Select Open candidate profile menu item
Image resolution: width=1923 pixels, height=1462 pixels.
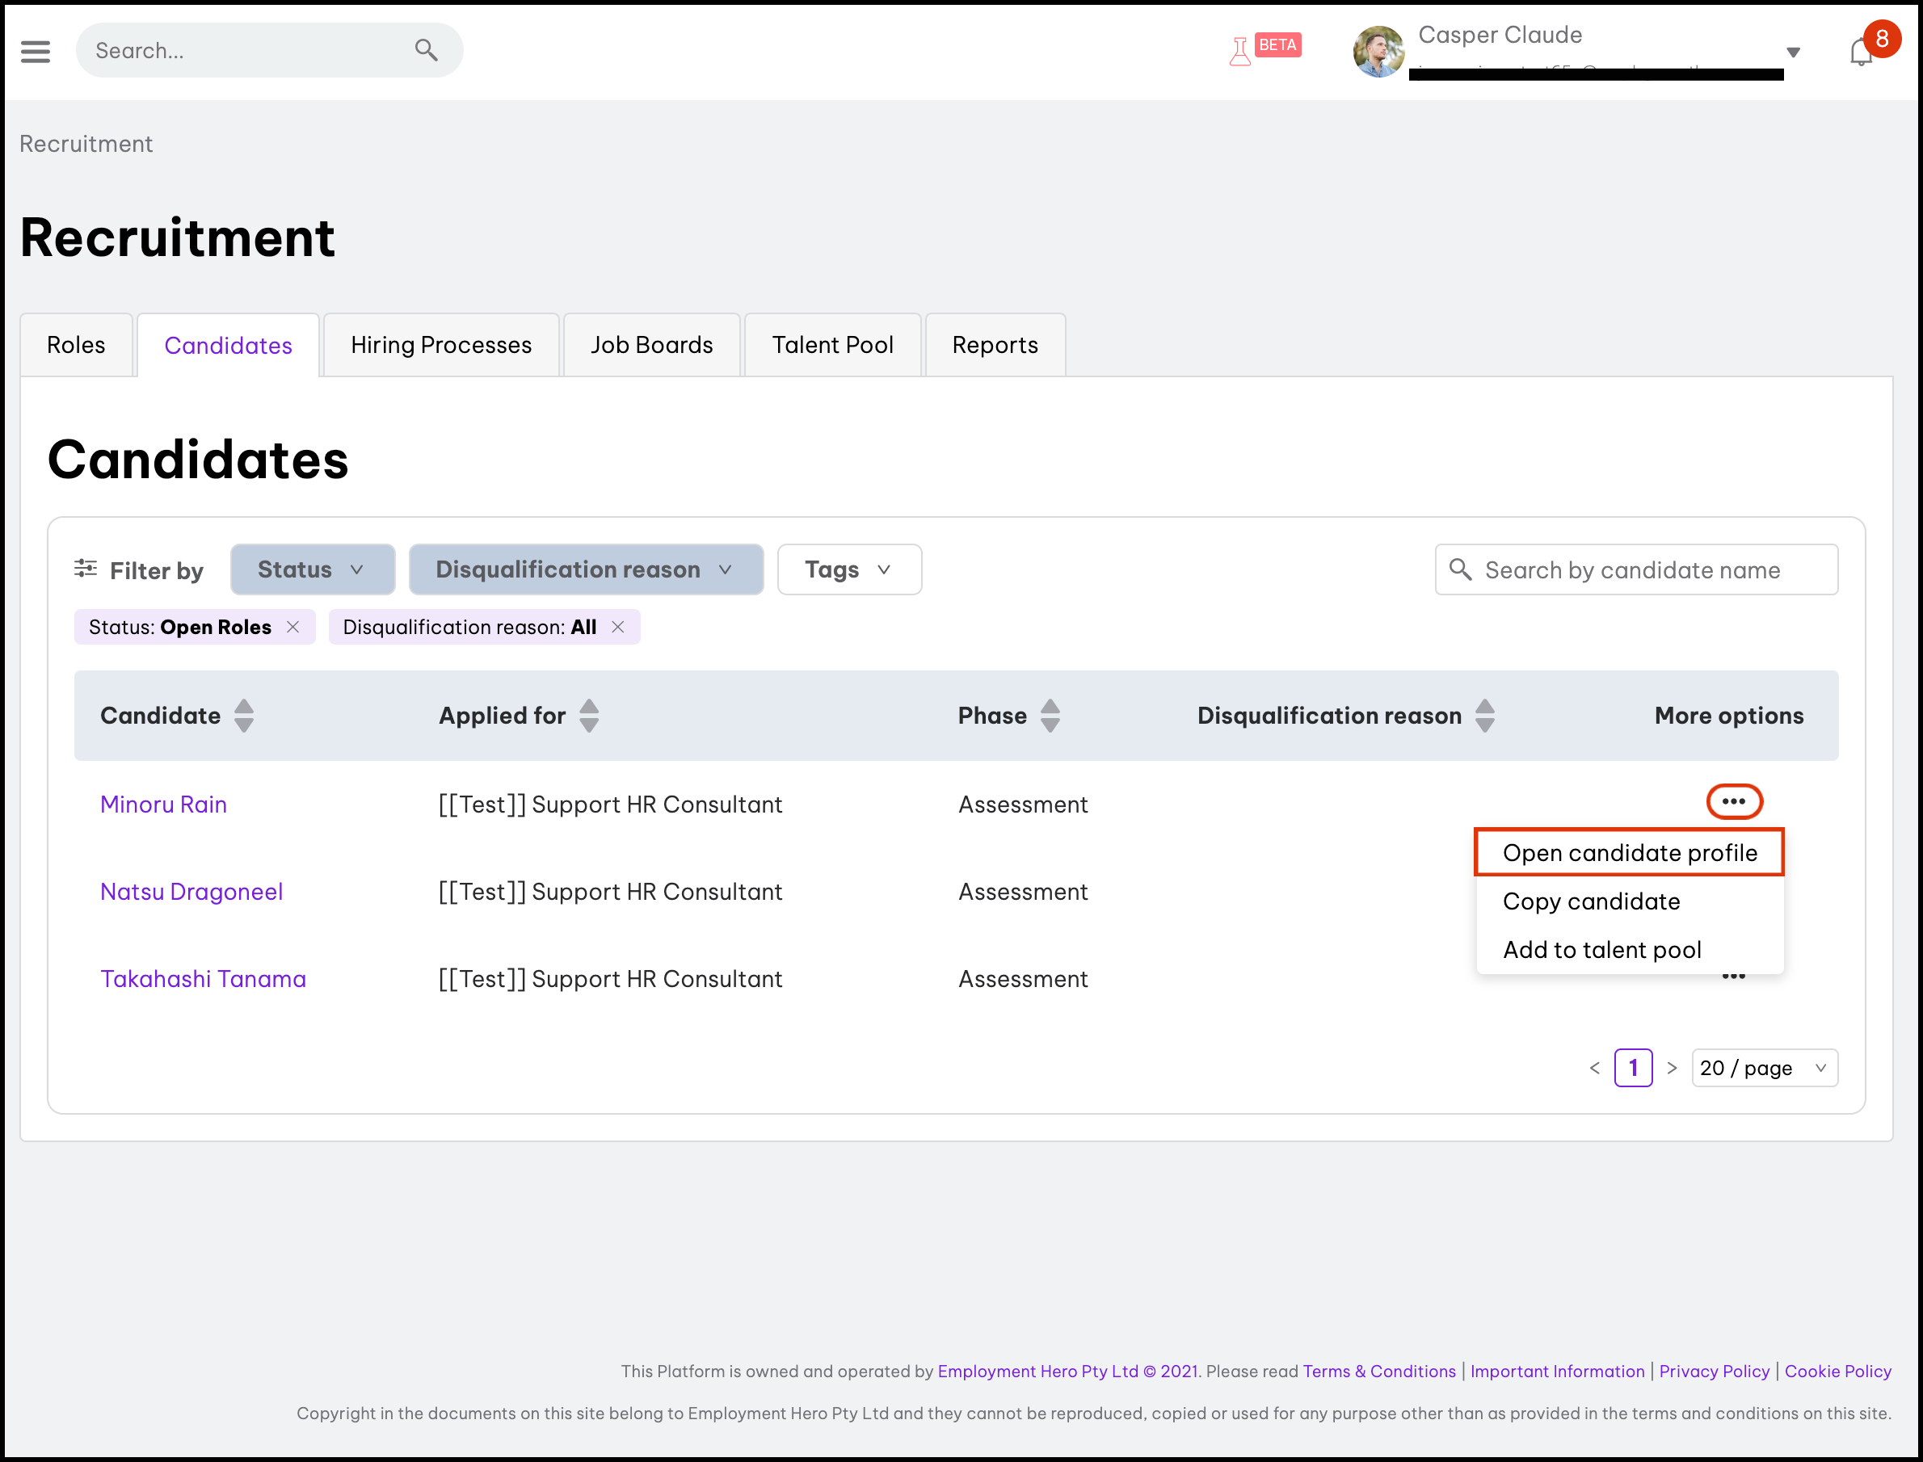tap(1629, 853)
